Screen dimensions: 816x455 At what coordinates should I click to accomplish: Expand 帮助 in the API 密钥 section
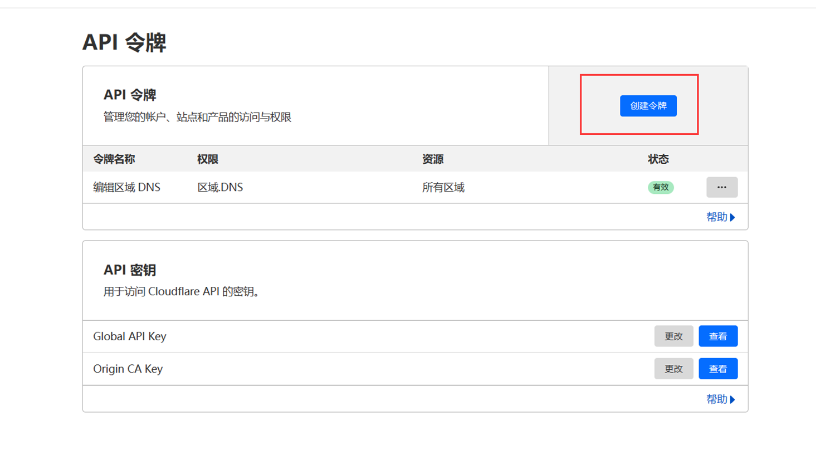720,399
